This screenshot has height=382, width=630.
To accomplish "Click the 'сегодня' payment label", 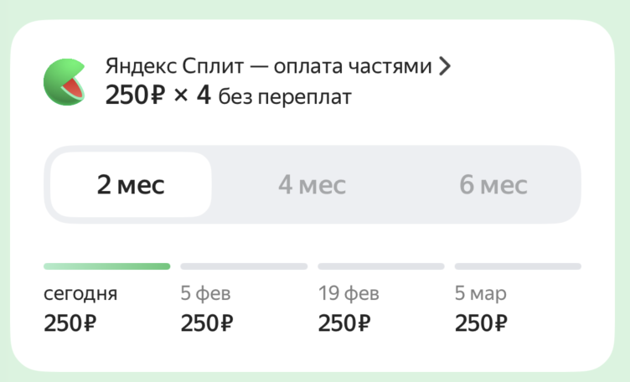I will (80, 294).
